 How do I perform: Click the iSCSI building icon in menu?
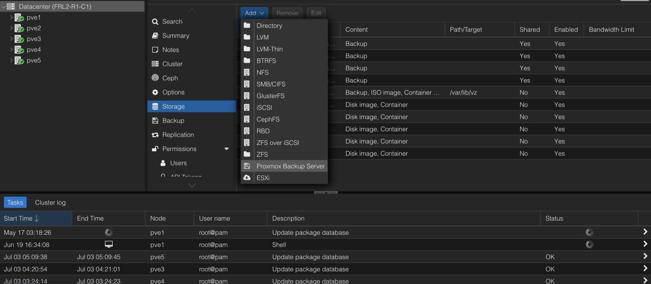tap(247, 107)
